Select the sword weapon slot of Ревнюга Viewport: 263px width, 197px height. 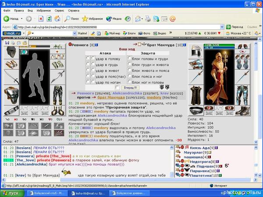pyautogui.click(x=11, y=77)
